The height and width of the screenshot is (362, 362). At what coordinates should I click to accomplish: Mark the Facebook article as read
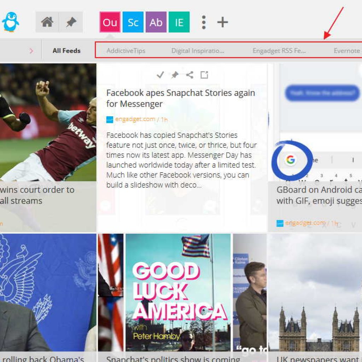coord(160,75)
